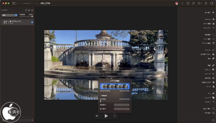This screenshot has height=123, width=216.
Task: Select the Rectangular Selection (矩形選択) tool
Action: tap(213, 35)
